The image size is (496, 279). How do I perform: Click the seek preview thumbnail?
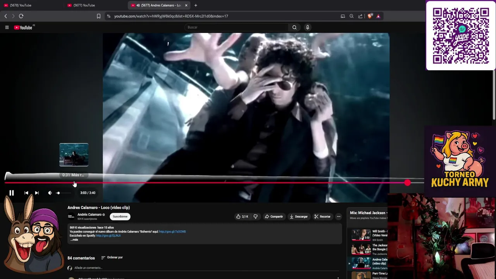tap(74, 155)
